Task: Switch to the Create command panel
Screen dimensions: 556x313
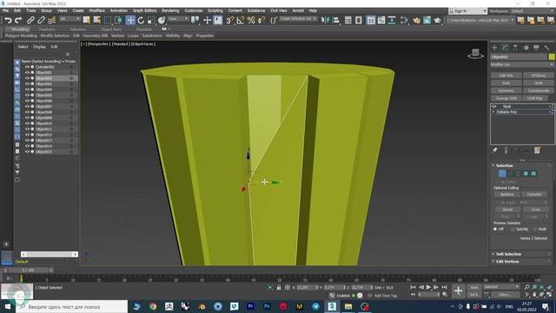Action: point(494,48)
